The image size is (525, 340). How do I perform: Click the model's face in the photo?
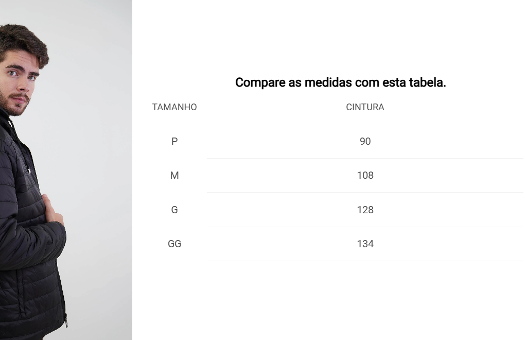click(x=19, y=84)
